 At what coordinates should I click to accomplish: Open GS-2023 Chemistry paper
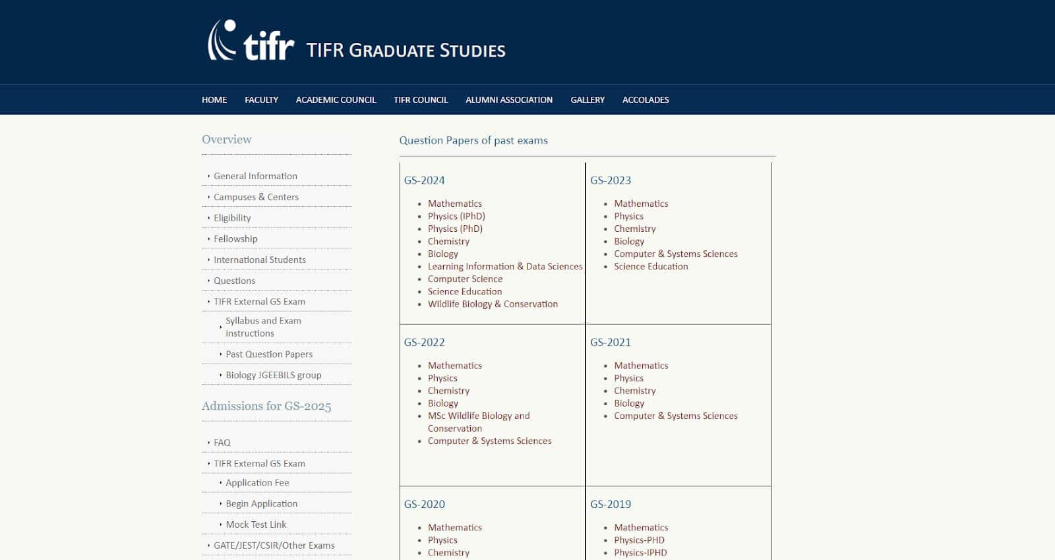pos(635,229)
